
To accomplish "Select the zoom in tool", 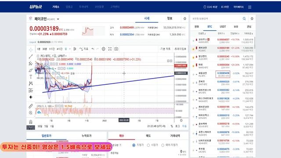I will (x=31, y=113).
